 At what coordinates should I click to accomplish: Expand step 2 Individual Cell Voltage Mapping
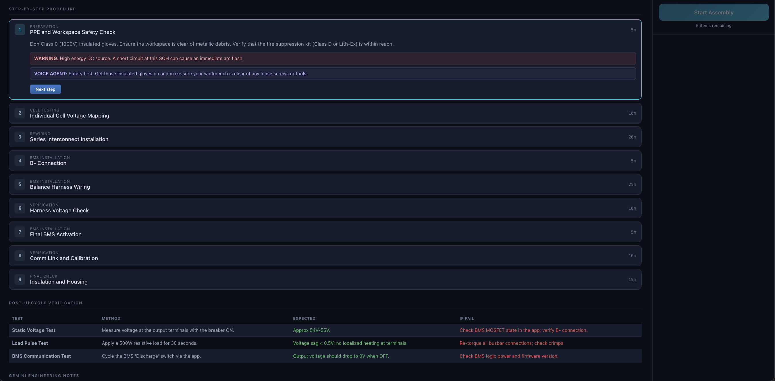(x=325, y=113)
